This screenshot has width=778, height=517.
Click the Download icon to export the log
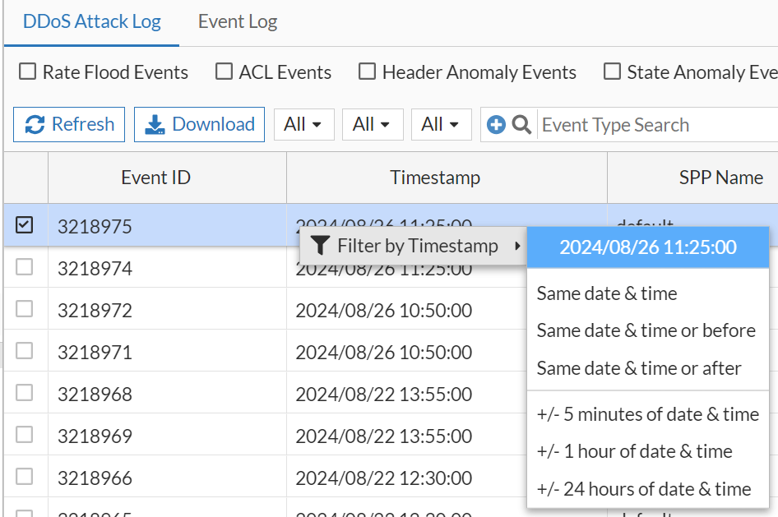click(154, 124)
